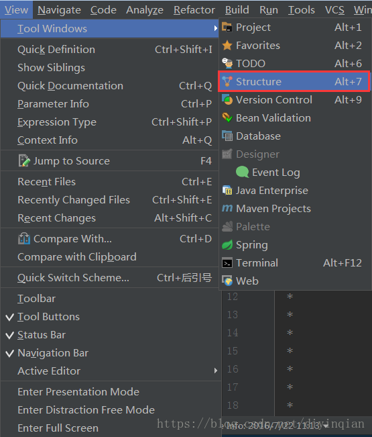The width and height of the screenshot is (372, 437).
Task: Click the Spring leaf icon
Action: (227, 245)
